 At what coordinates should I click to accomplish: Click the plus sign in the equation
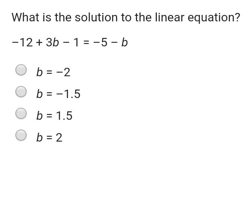(x=39, y=42)
